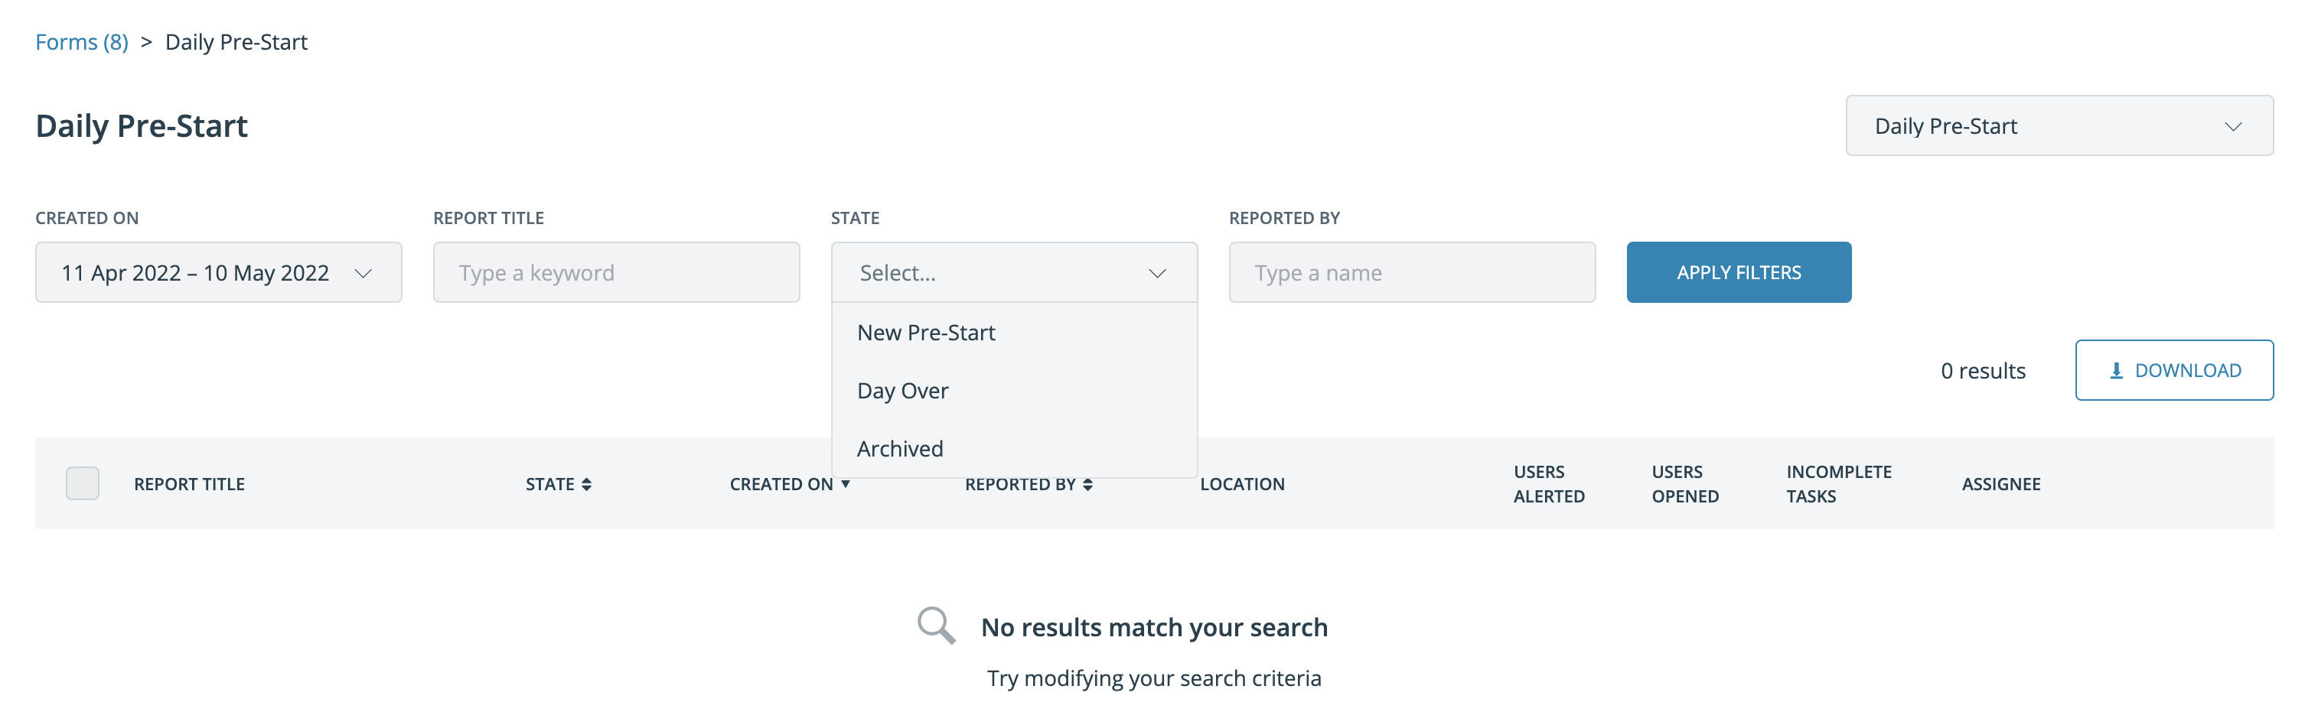The height and width of the screenshot is (725, 2305).
Task: Click the magnifying glass no-results icon
Action: pyautogui.click(x=936, y=625)
